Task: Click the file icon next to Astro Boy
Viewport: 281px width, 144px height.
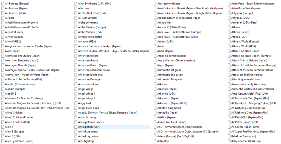Action: (x=155, y=141)
